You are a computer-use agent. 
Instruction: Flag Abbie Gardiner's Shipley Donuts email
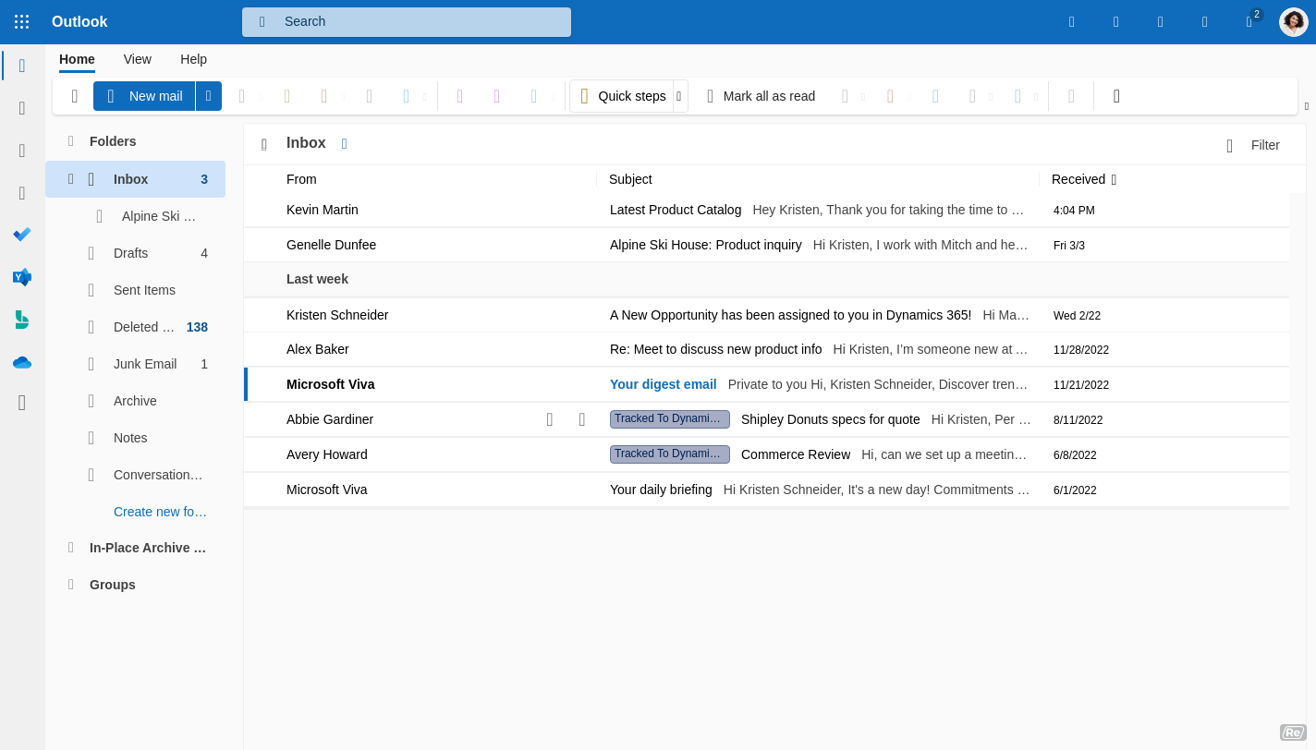coord(582,418)
